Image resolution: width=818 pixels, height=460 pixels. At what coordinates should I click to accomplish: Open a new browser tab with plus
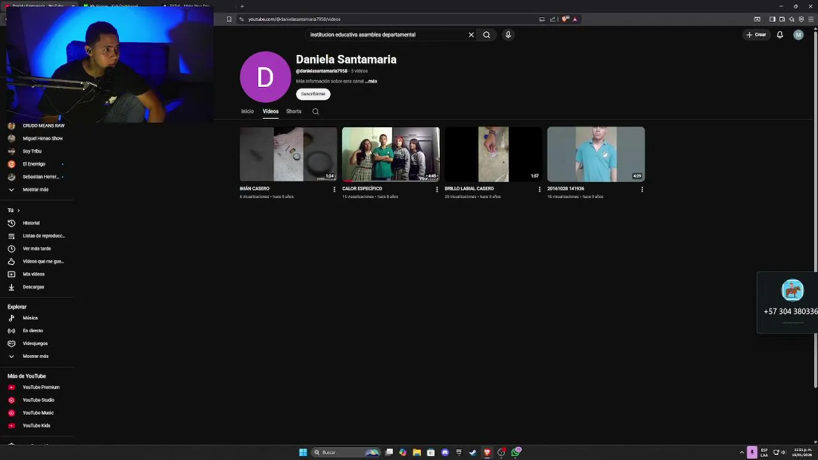pos(242,6)
